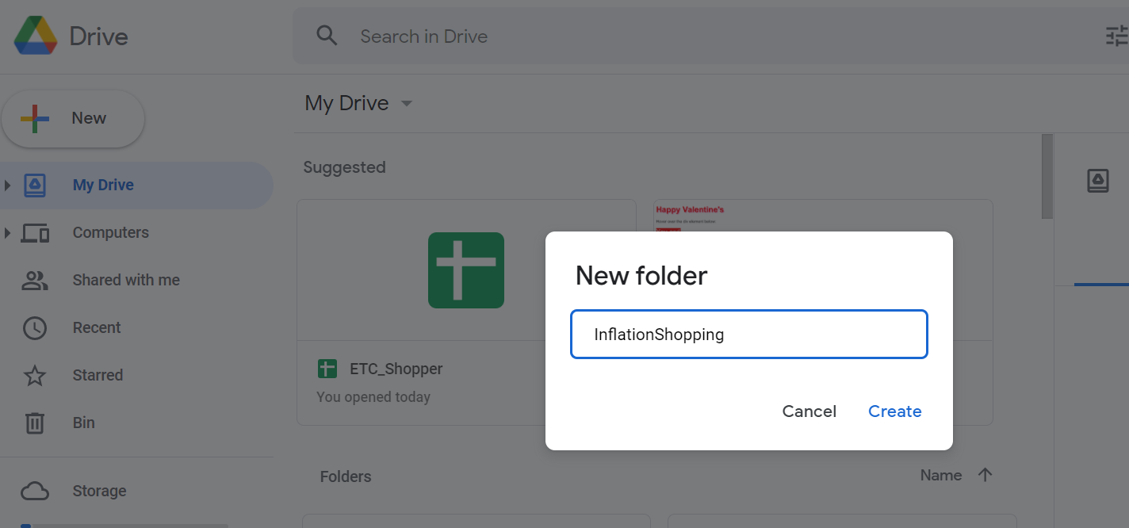Viewport: 1129px width, 528px height.
Task: Reverse sort direction arrow next to Name
Action: [x=985, y=475]
